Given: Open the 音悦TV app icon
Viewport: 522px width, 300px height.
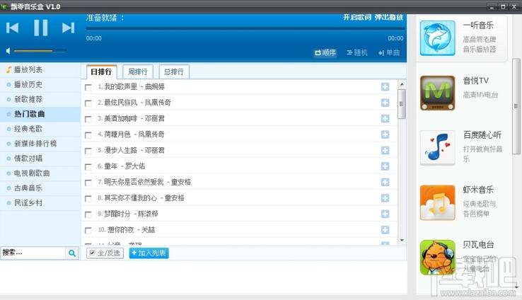Looking at the screenshot, I should pos(437,93).
